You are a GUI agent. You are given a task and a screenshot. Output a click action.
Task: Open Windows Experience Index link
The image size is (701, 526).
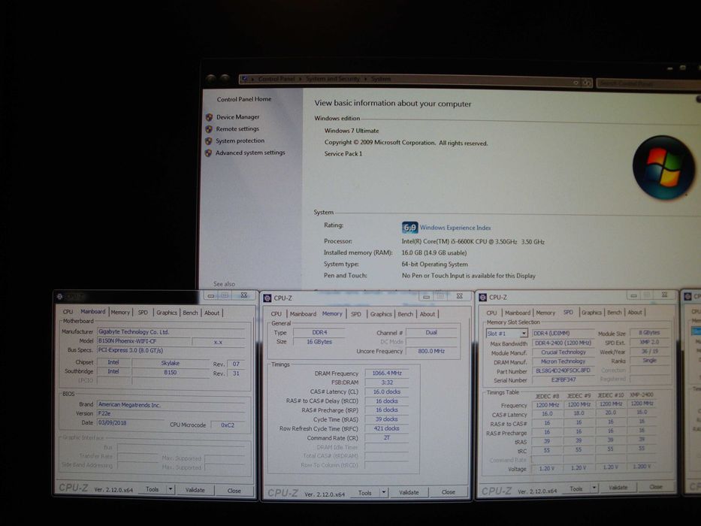[455, 228]
